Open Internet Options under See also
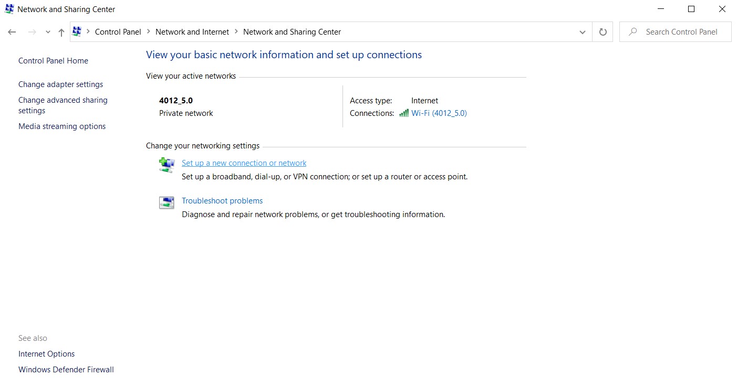This screenshot has width=737, height=387. tap(46, 354)
